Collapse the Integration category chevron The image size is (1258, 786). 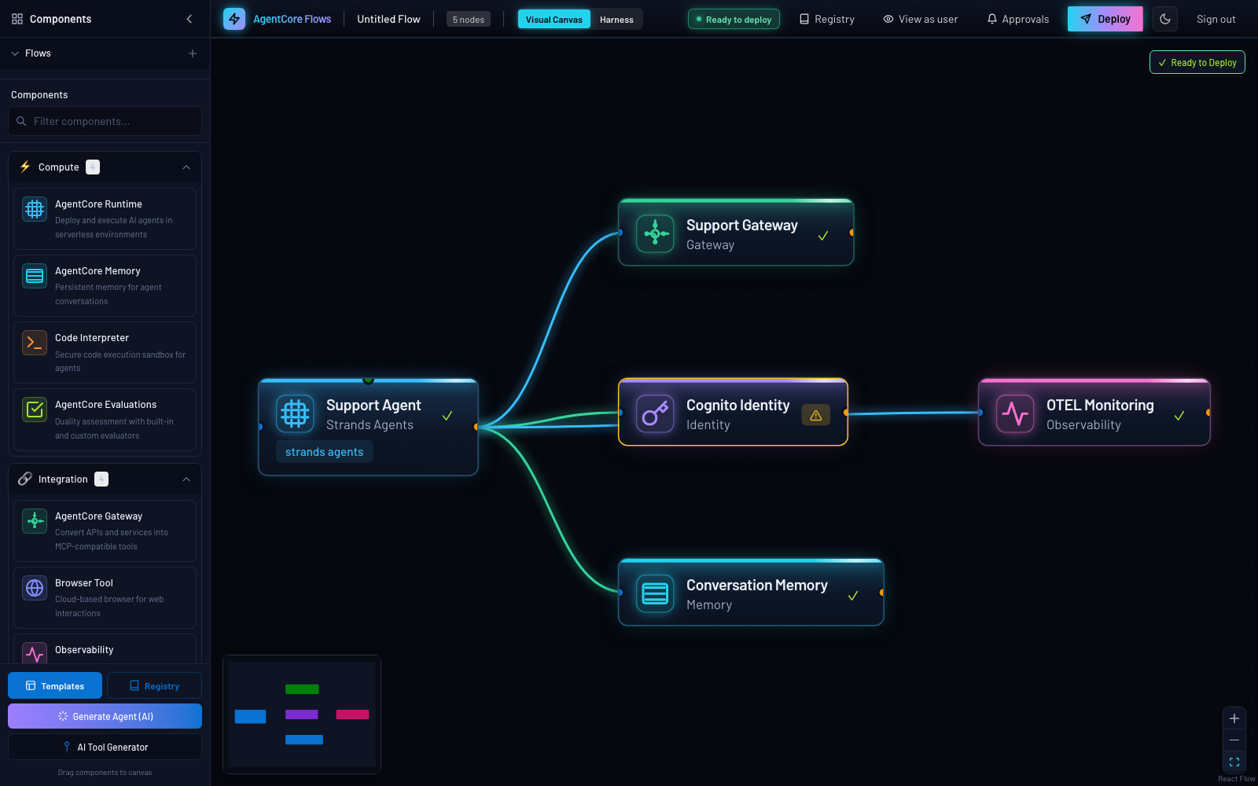point(186,479)
